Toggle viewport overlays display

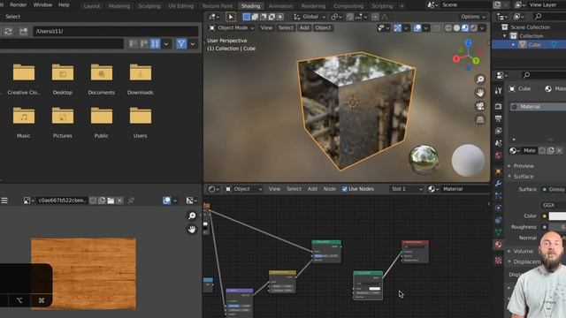point(417,27)
